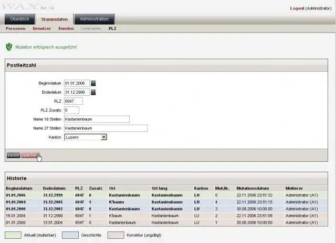336x243 pixels.
Task: Click blue Geschichte legend swatch
Action: [70, 235]
